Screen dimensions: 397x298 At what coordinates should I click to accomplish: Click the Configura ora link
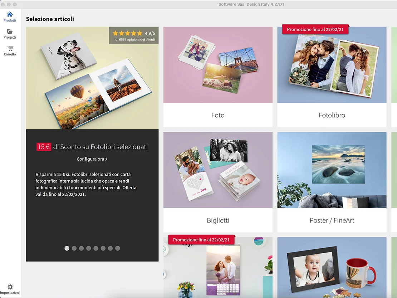[92, 159]
